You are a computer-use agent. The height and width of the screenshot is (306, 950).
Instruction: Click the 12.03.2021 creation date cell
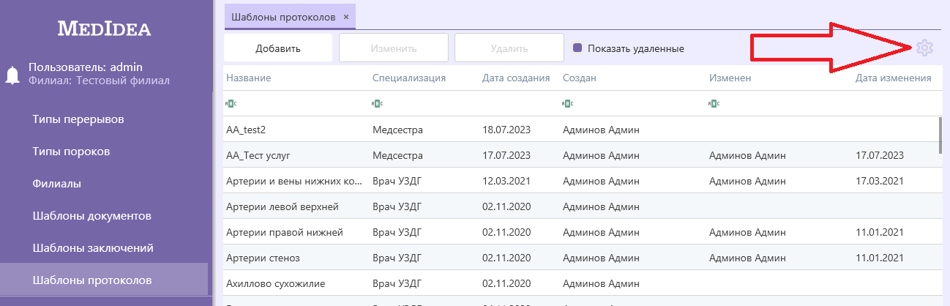[x=506, y=181]
